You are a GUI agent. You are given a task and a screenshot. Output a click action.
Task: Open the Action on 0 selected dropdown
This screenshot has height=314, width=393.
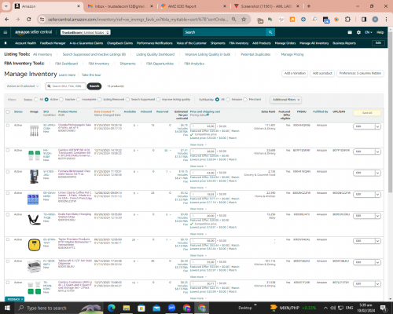[22, 86]
